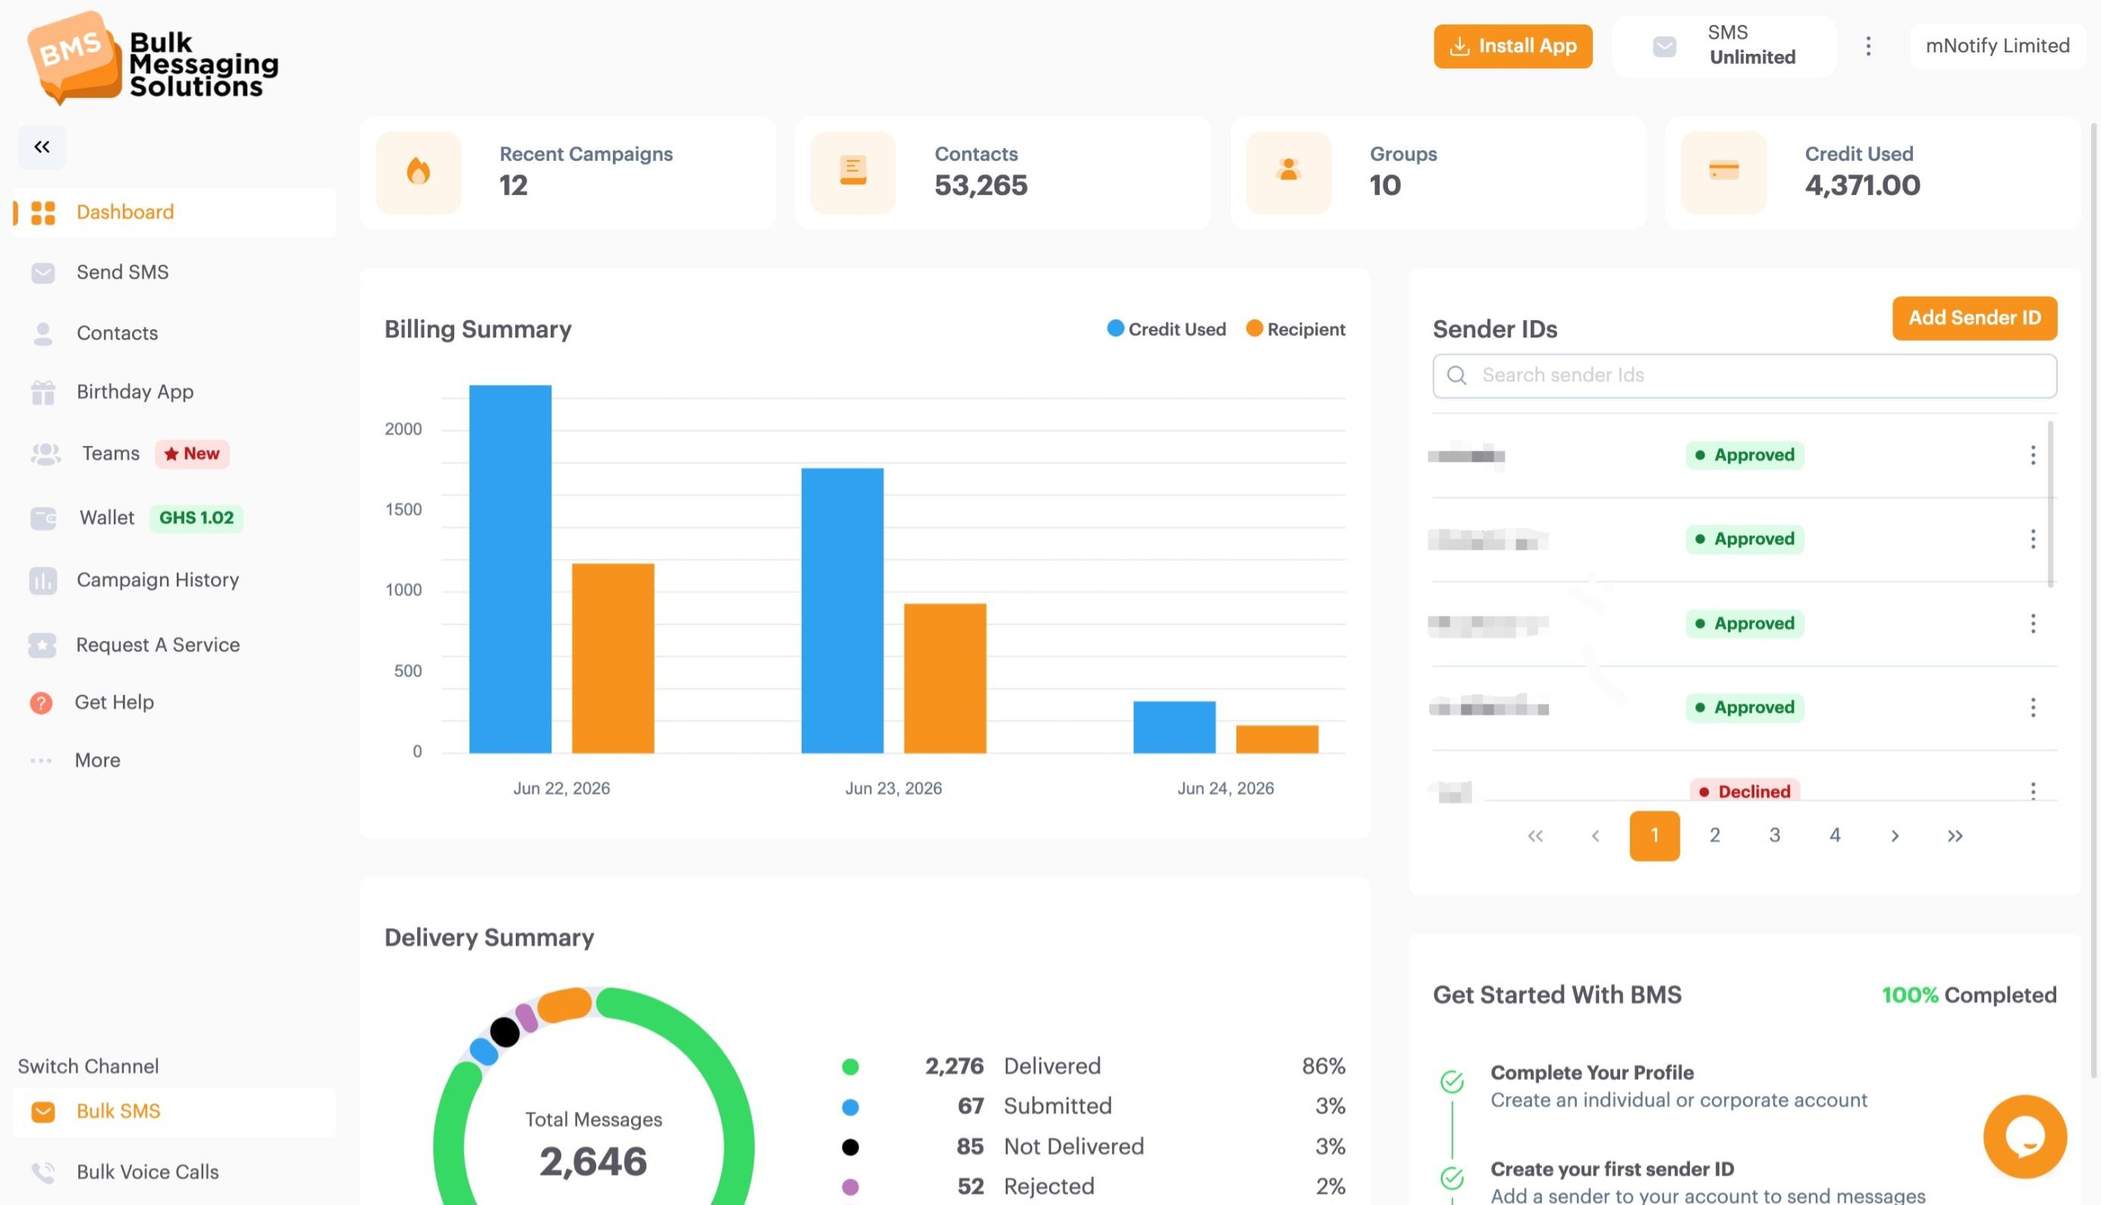Click the Jun 22 blue Credit Used bar
This screenshot has width=2101, height=1205.
pos(510,570)
